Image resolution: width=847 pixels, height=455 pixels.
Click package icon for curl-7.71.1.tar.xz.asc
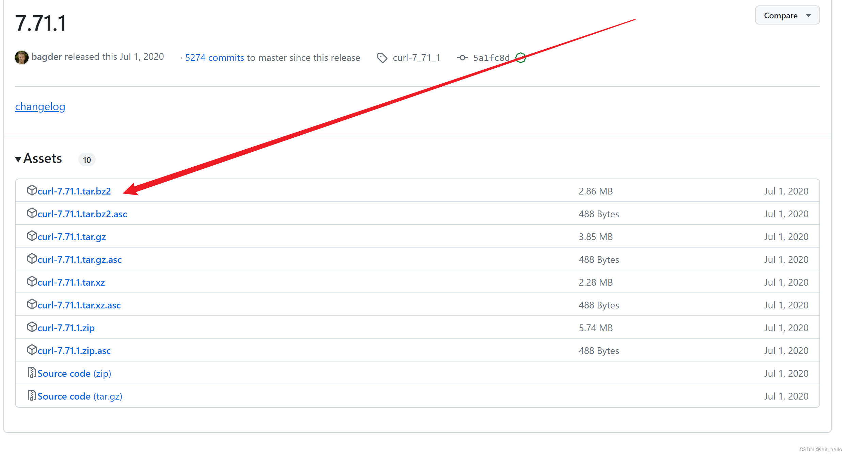(32, 304)
